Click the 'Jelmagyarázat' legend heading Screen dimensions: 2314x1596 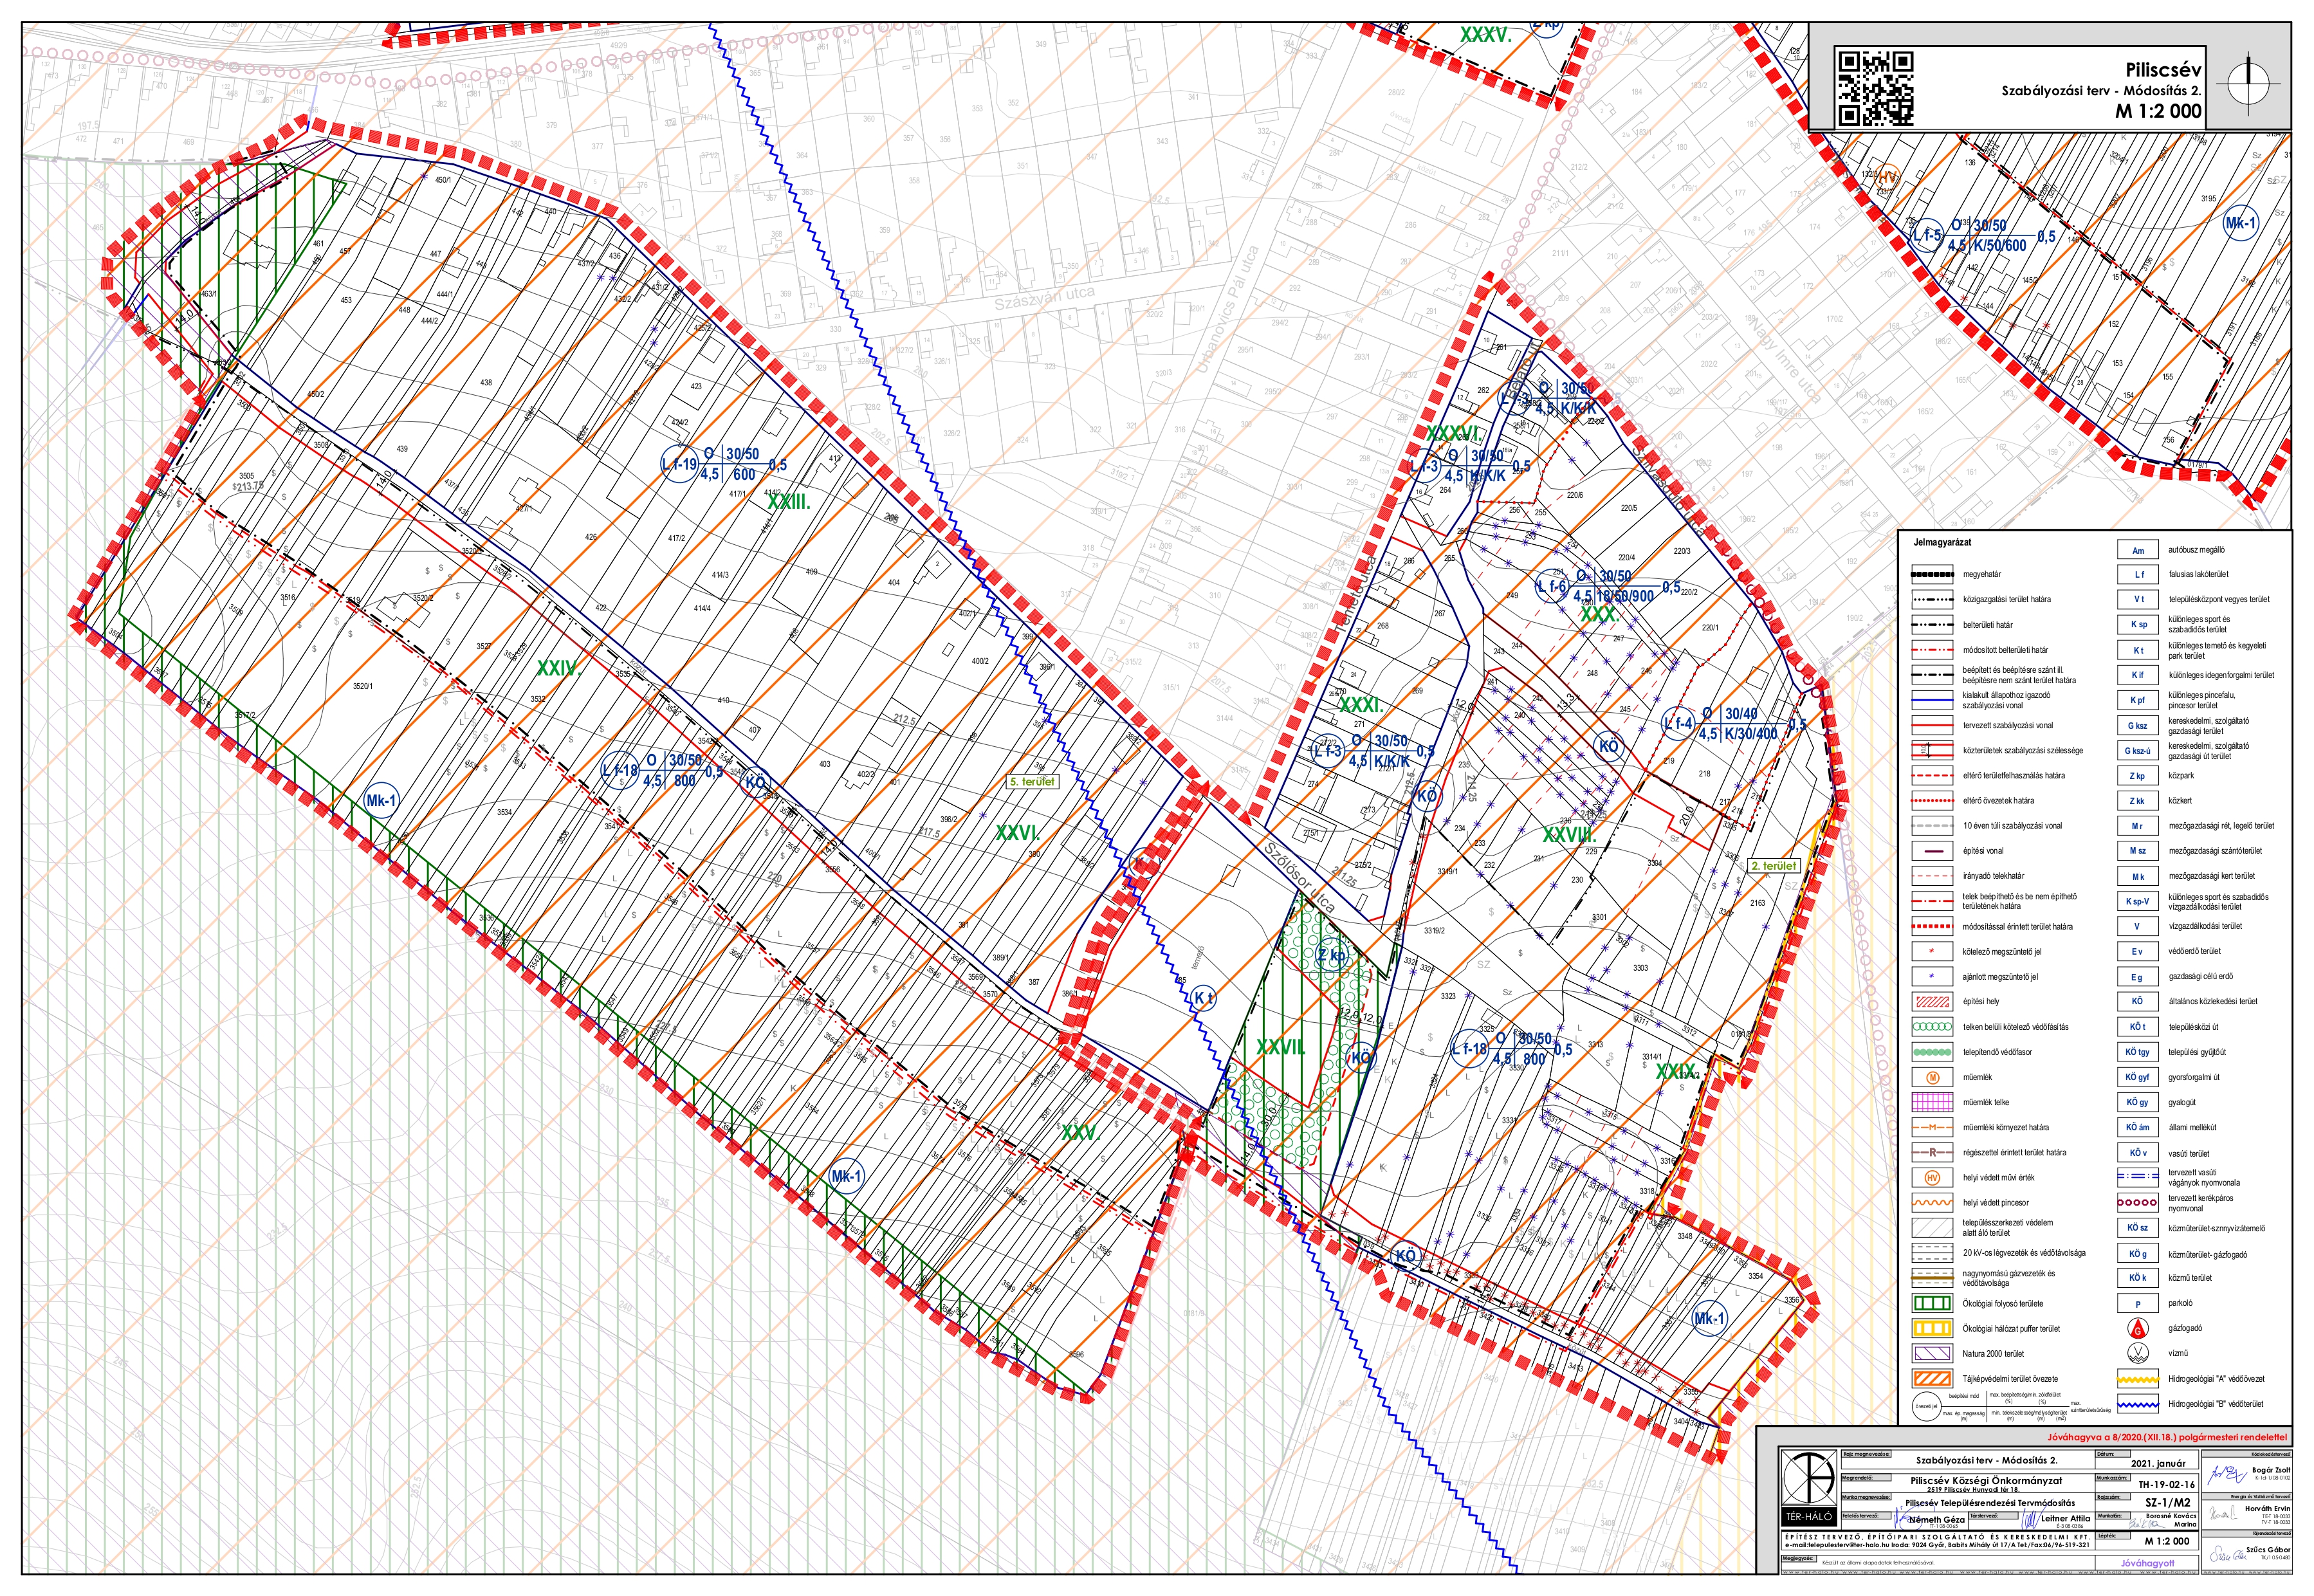[1942, 543]
